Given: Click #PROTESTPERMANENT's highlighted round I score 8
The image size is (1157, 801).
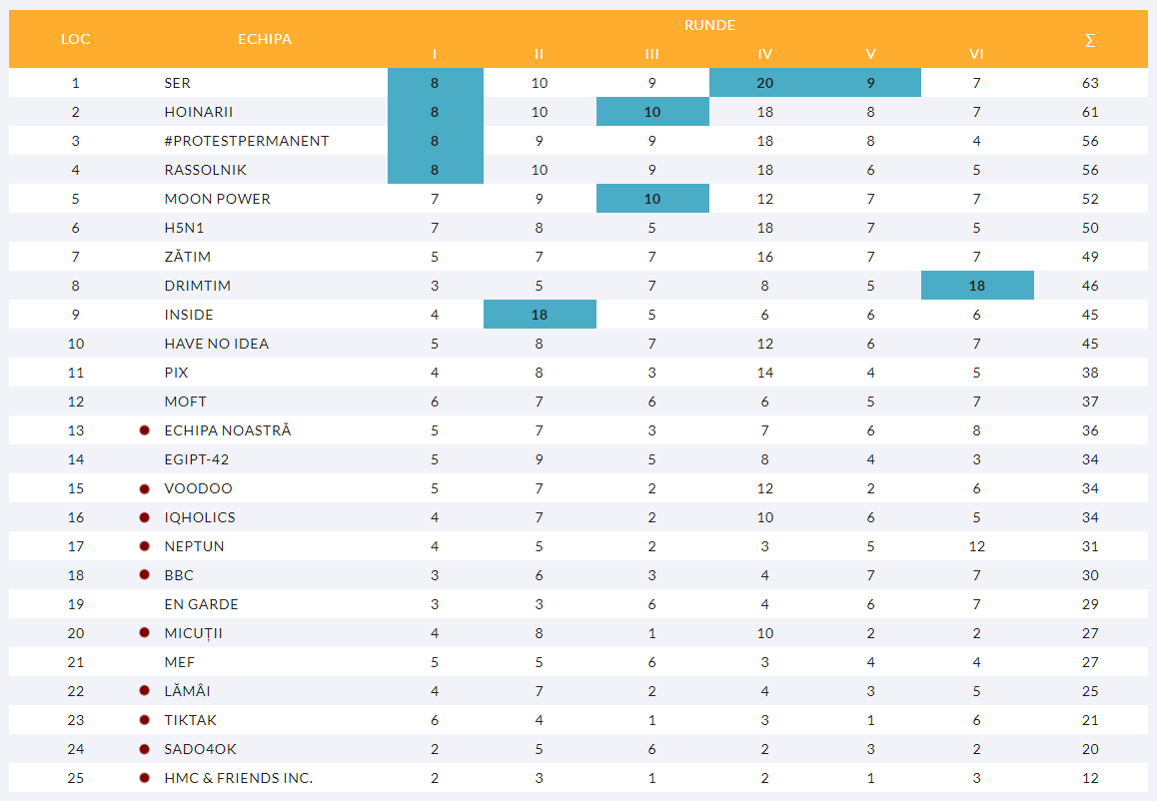Looking at the screenshot, I should pyautogui.click(x=435, y=141).
